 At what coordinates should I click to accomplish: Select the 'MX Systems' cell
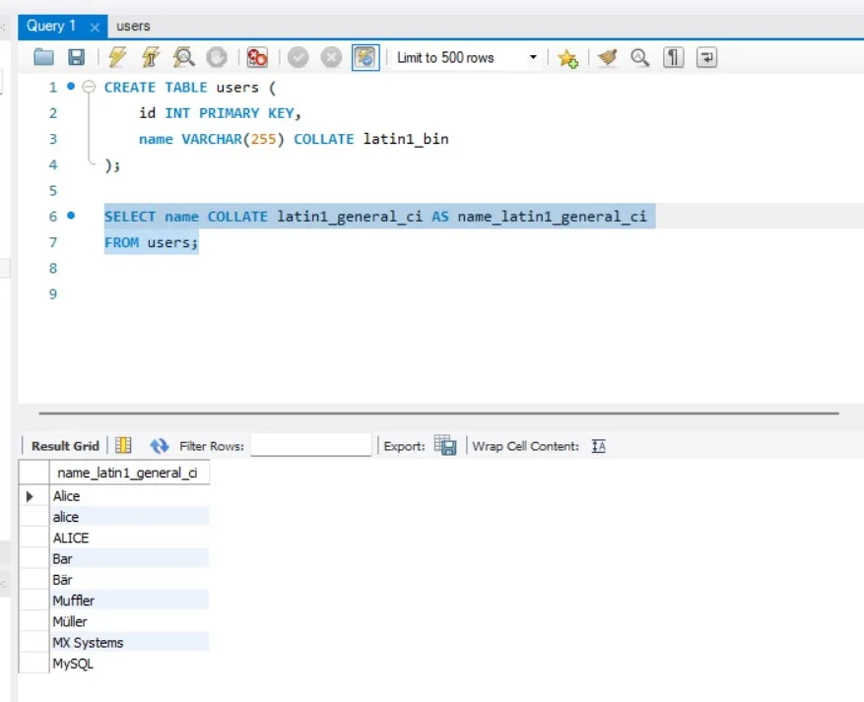coord(129,642)
